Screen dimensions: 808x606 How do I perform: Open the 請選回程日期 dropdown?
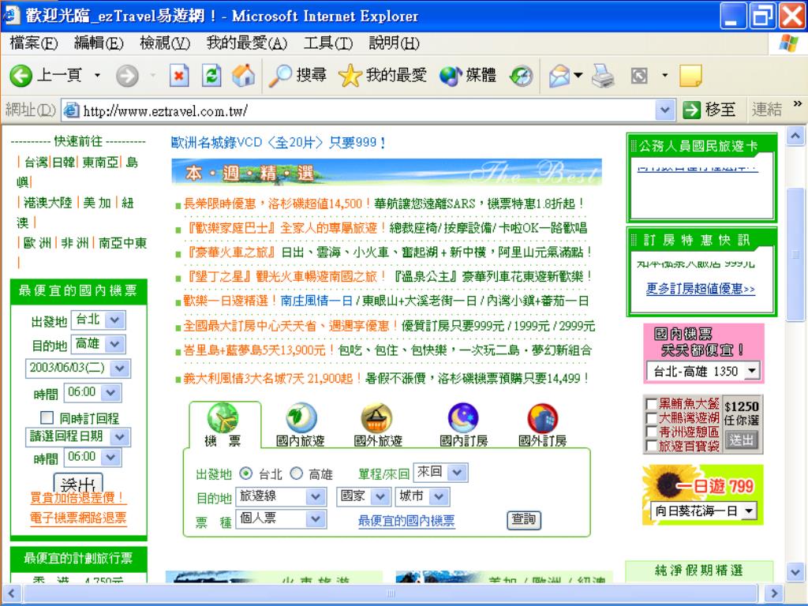tap(78, 436)
